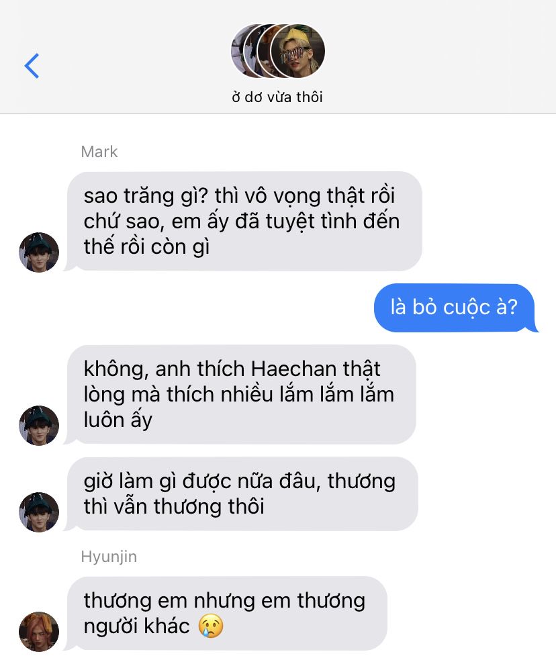This screenshot has width=556, height=658.
Task: Select message 'sao trăng gì? thì vô vọng'
Action: (243, 221)
